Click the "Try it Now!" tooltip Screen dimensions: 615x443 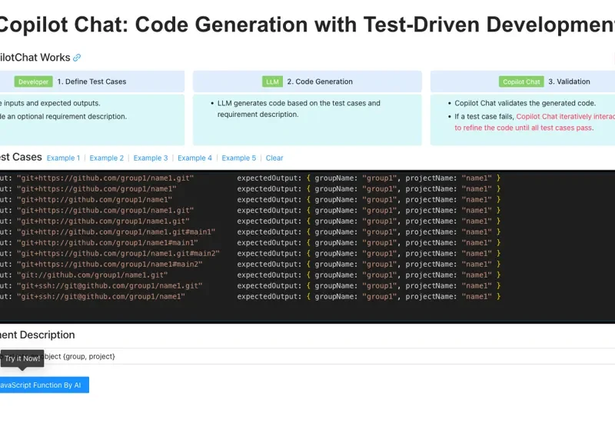[22, 358]
